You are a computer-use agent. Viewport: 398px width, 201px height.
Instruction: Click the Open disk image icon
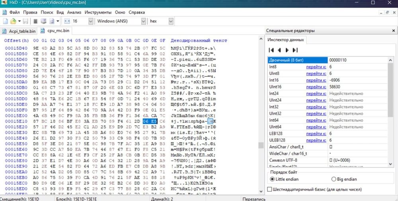click(52, 21)
